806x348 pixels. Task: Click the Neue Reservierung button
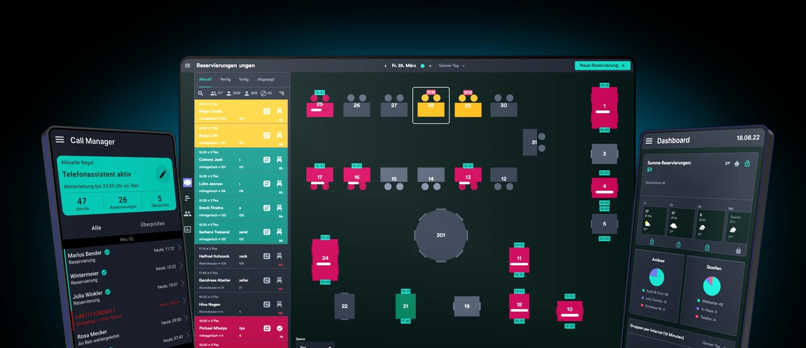[x=602, y=66]
